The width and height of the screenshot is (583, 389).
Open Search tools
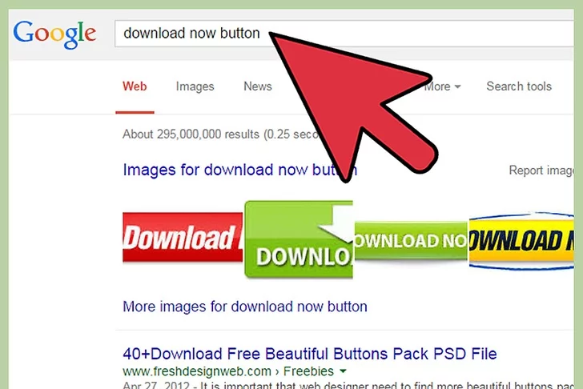click(x=518, y=86)
